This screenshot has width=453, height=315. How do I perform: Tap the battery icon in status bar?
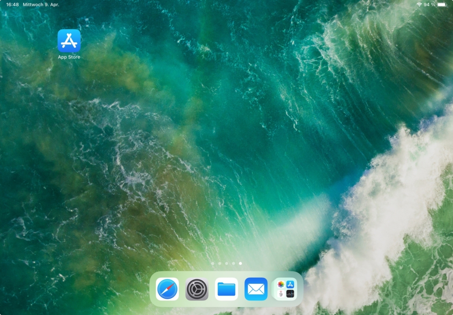(x=442, y=4)
